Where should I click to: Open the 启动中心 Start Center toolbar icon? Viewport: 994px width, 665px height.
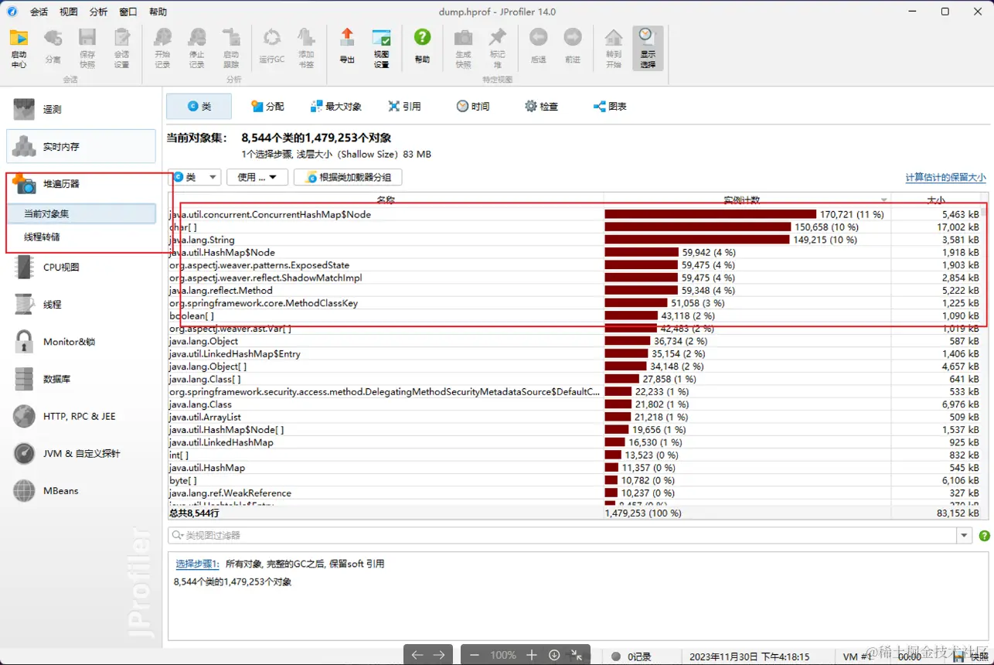click(x=19, y=49)
